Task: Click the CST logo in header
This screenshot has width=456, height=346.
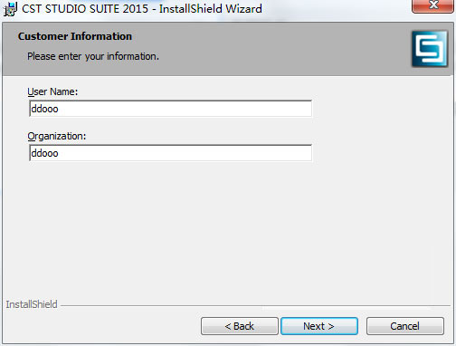Action: (x=430, y=49)
